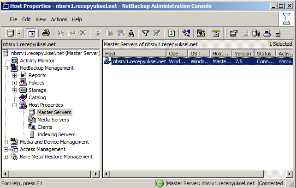Click the Connect plug toolbar icon
The width and height of the screenshot is (296, 188).
click(x=186, y=33)
